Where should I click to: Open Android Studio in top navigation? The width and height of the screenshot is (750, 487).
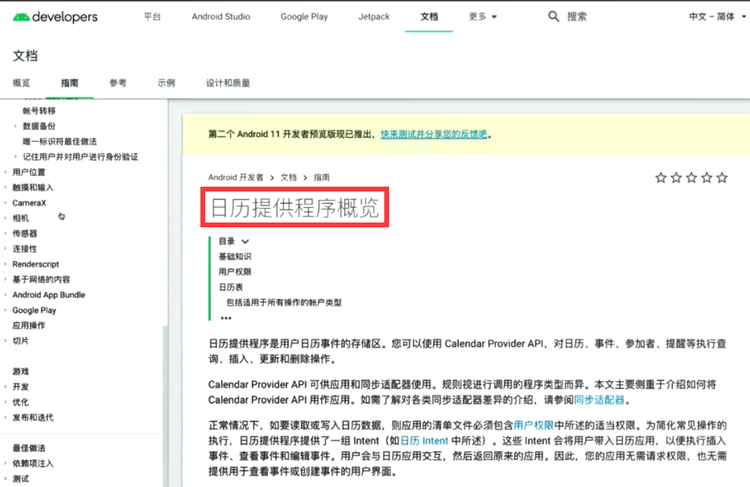click(x=221, y=17)
